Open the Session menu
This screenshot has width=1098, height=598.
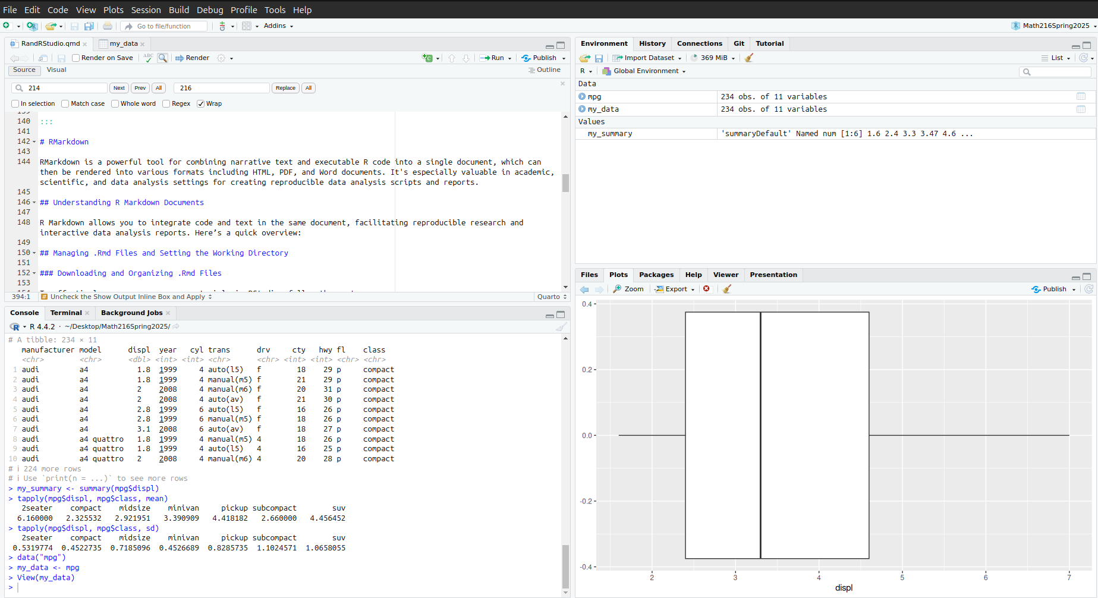146,10
